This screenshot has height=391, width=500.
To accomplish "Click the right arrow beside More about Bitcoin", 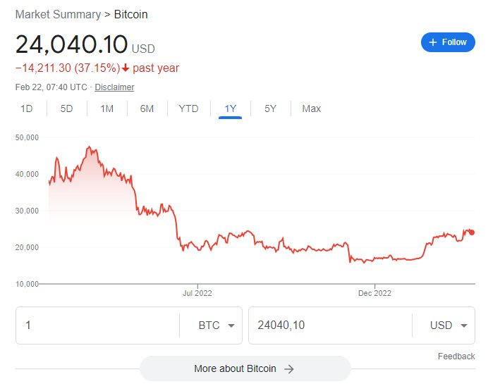I will coord(288,368).
